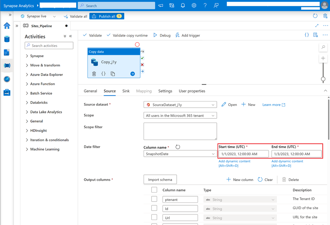
Task: Open the Learn more link
Action: pyautogui.click(x=274, y=105)
